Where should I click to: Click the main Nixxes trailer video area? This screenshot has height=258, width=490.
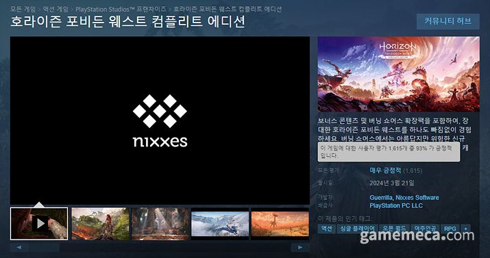(x=160, y=120)
